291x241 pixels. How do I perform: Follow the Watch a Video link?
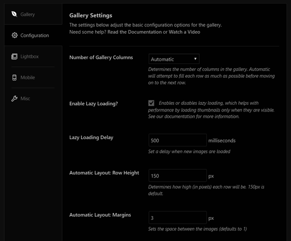coord(184,32)
